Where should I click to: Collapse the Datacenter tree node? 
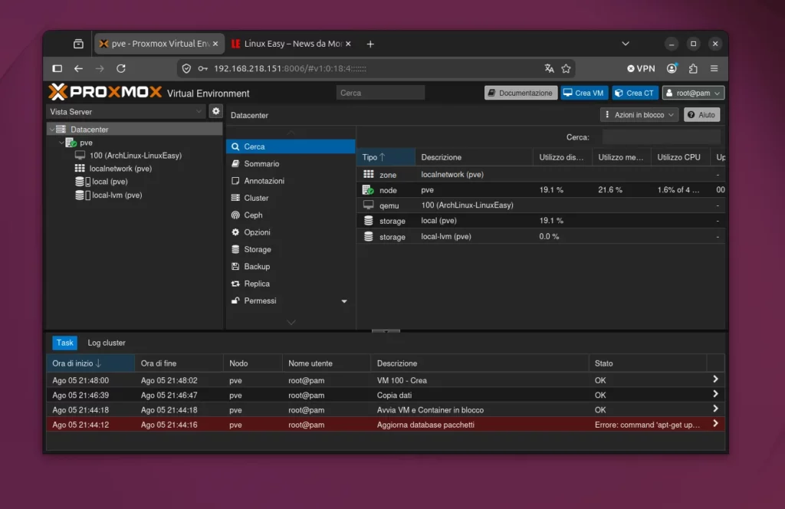[x=52, y=129]
